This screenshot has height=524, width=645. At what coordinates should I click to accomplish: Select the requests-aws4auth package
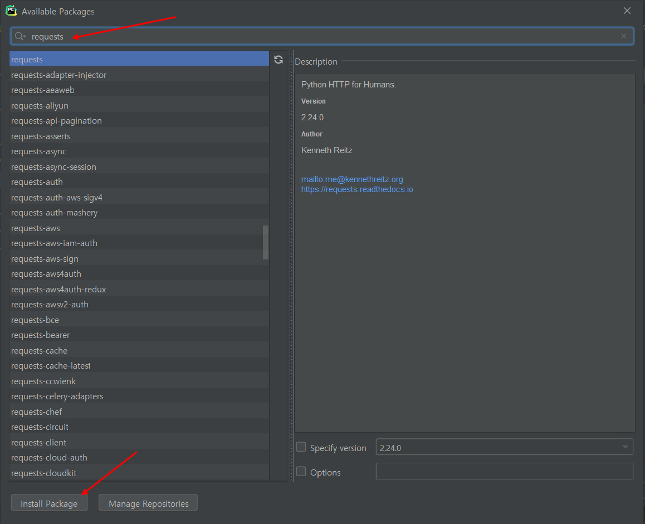(139, 274)
